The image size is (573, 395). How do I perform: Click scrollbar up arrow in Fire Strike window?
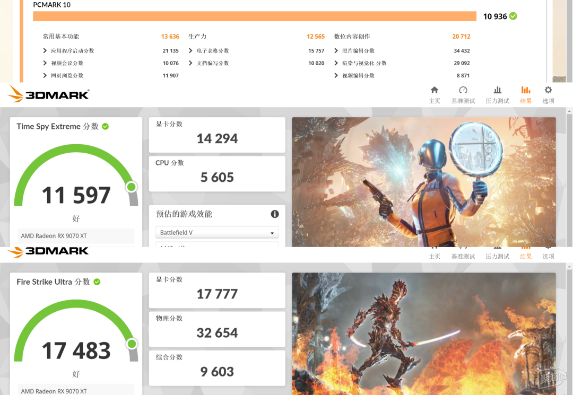pos(569,267)
